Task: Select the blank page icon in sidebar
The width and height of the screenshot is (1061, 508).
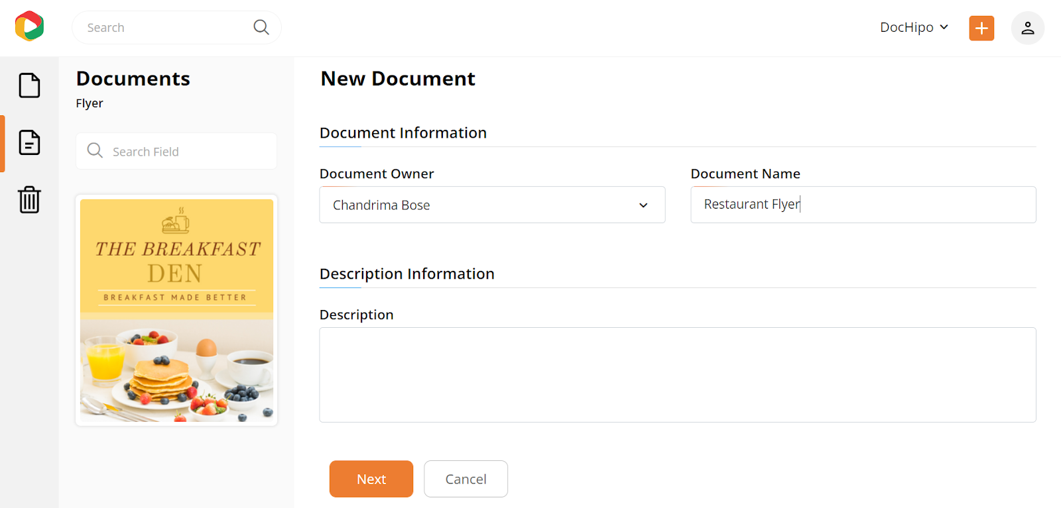Action: pos(29,85)
